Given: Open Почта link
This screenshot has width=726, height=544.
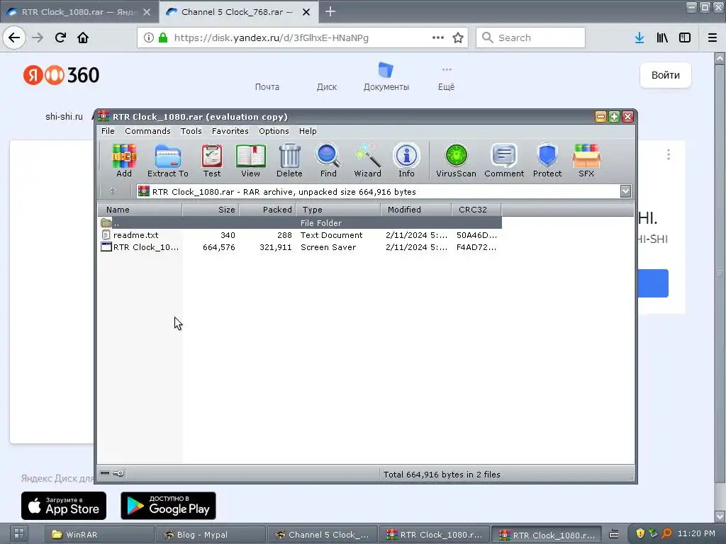Looking at the screenshot, I should [x=267, y=87].
